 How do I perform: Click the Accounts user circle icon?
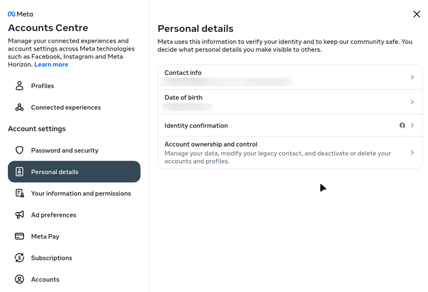(x=20, y=279)
